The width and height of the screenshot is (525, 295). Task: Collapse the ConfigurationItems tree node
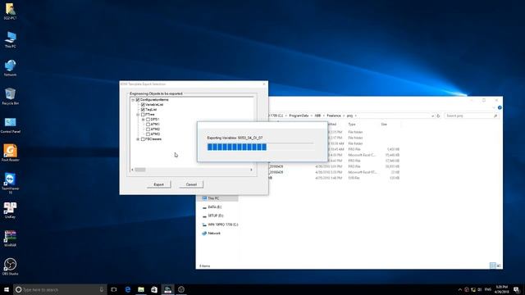133,100
